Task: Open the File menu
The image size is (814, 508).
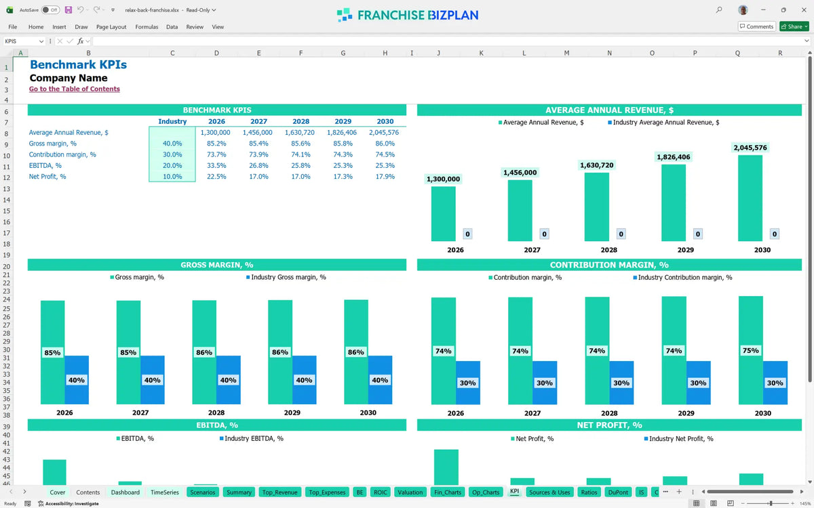Action: pyautogui.click(x=12, y=27)
